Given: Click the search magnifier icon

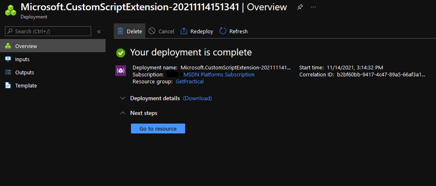Looking at the screenshot, I should [10, 31].
